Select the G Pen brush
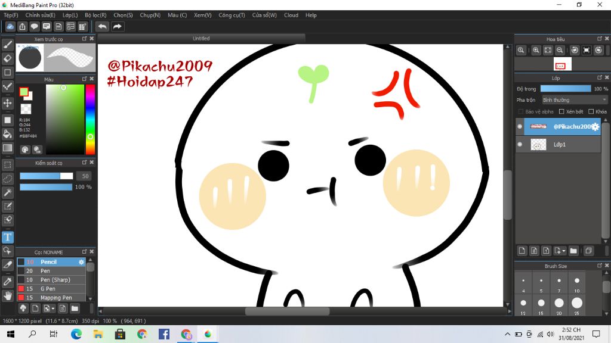 point(51,289)
